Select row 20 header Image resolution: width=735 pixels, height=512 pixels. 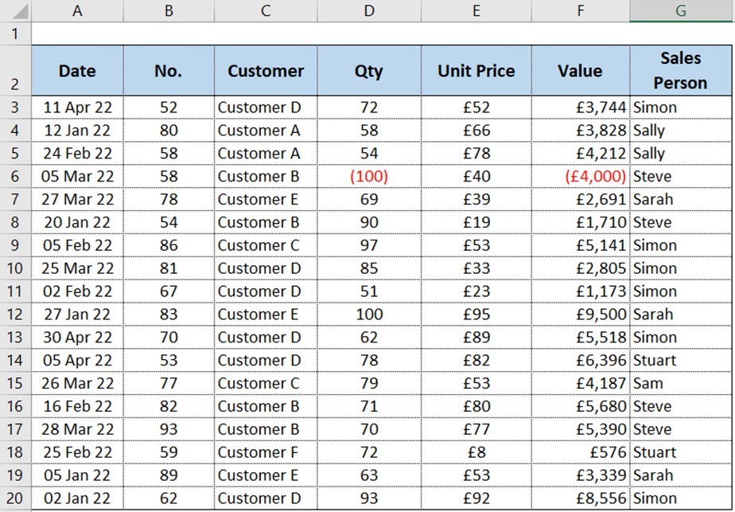(x=16, y=499)
